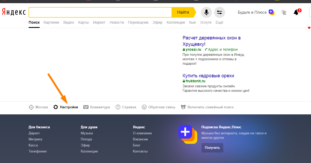Click the Москва region link
Screen dimensions: 311x163
point(42,107)
